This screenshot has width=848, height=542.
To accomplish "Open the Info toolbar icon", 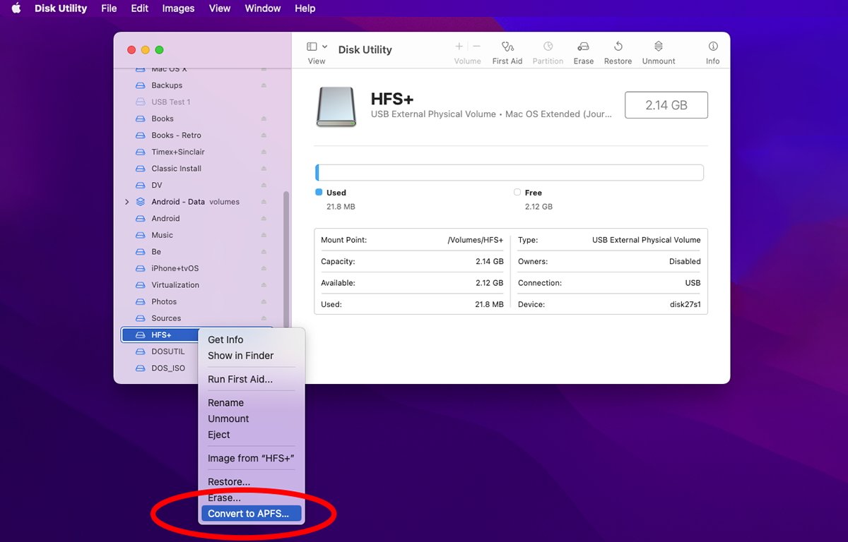I will 712,47.
